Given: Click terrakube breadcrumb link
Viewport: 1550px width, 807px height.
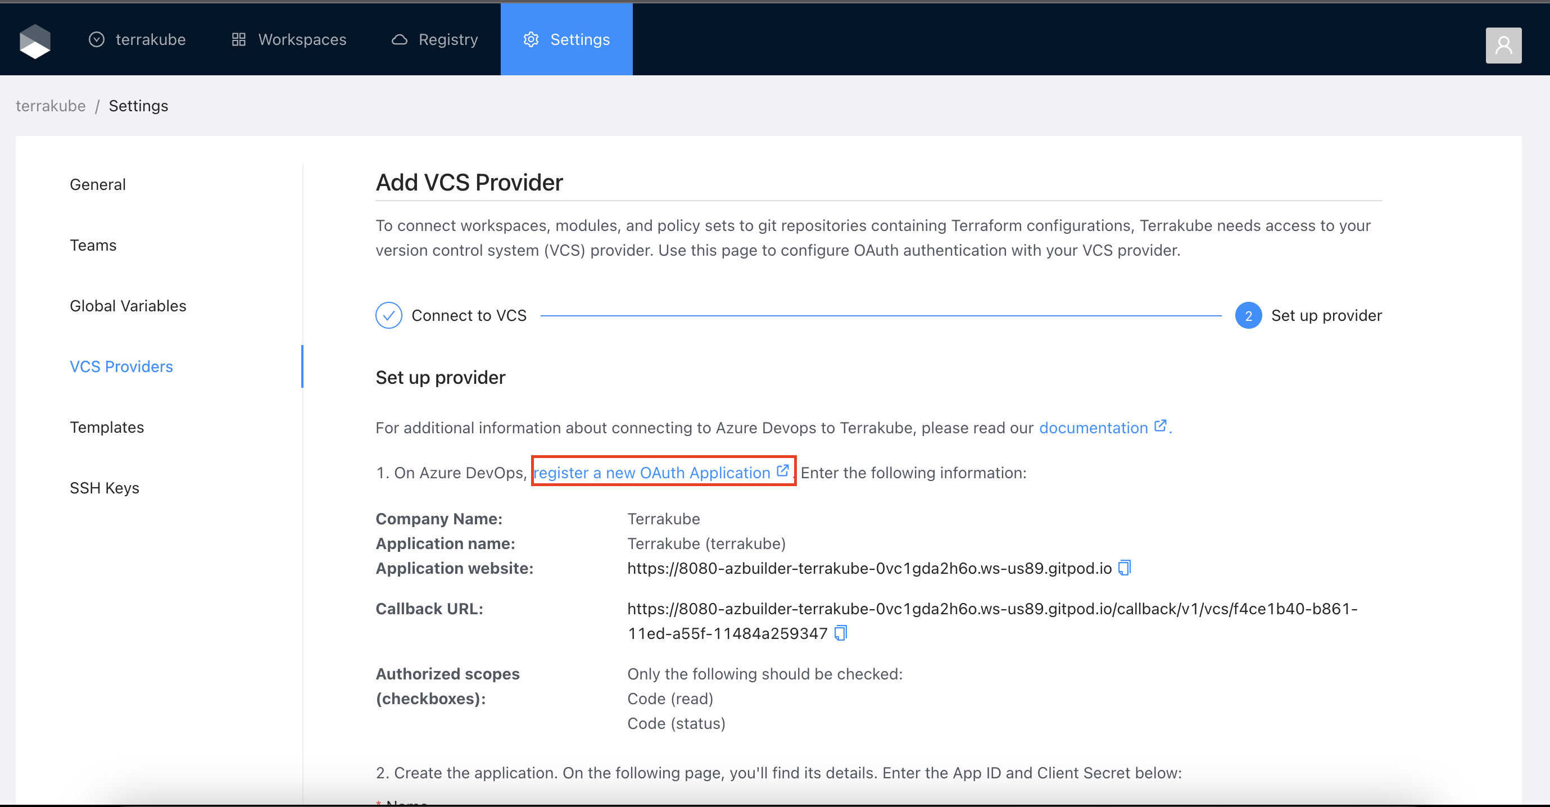Looking at the screenshot, I should pos(51,106).
